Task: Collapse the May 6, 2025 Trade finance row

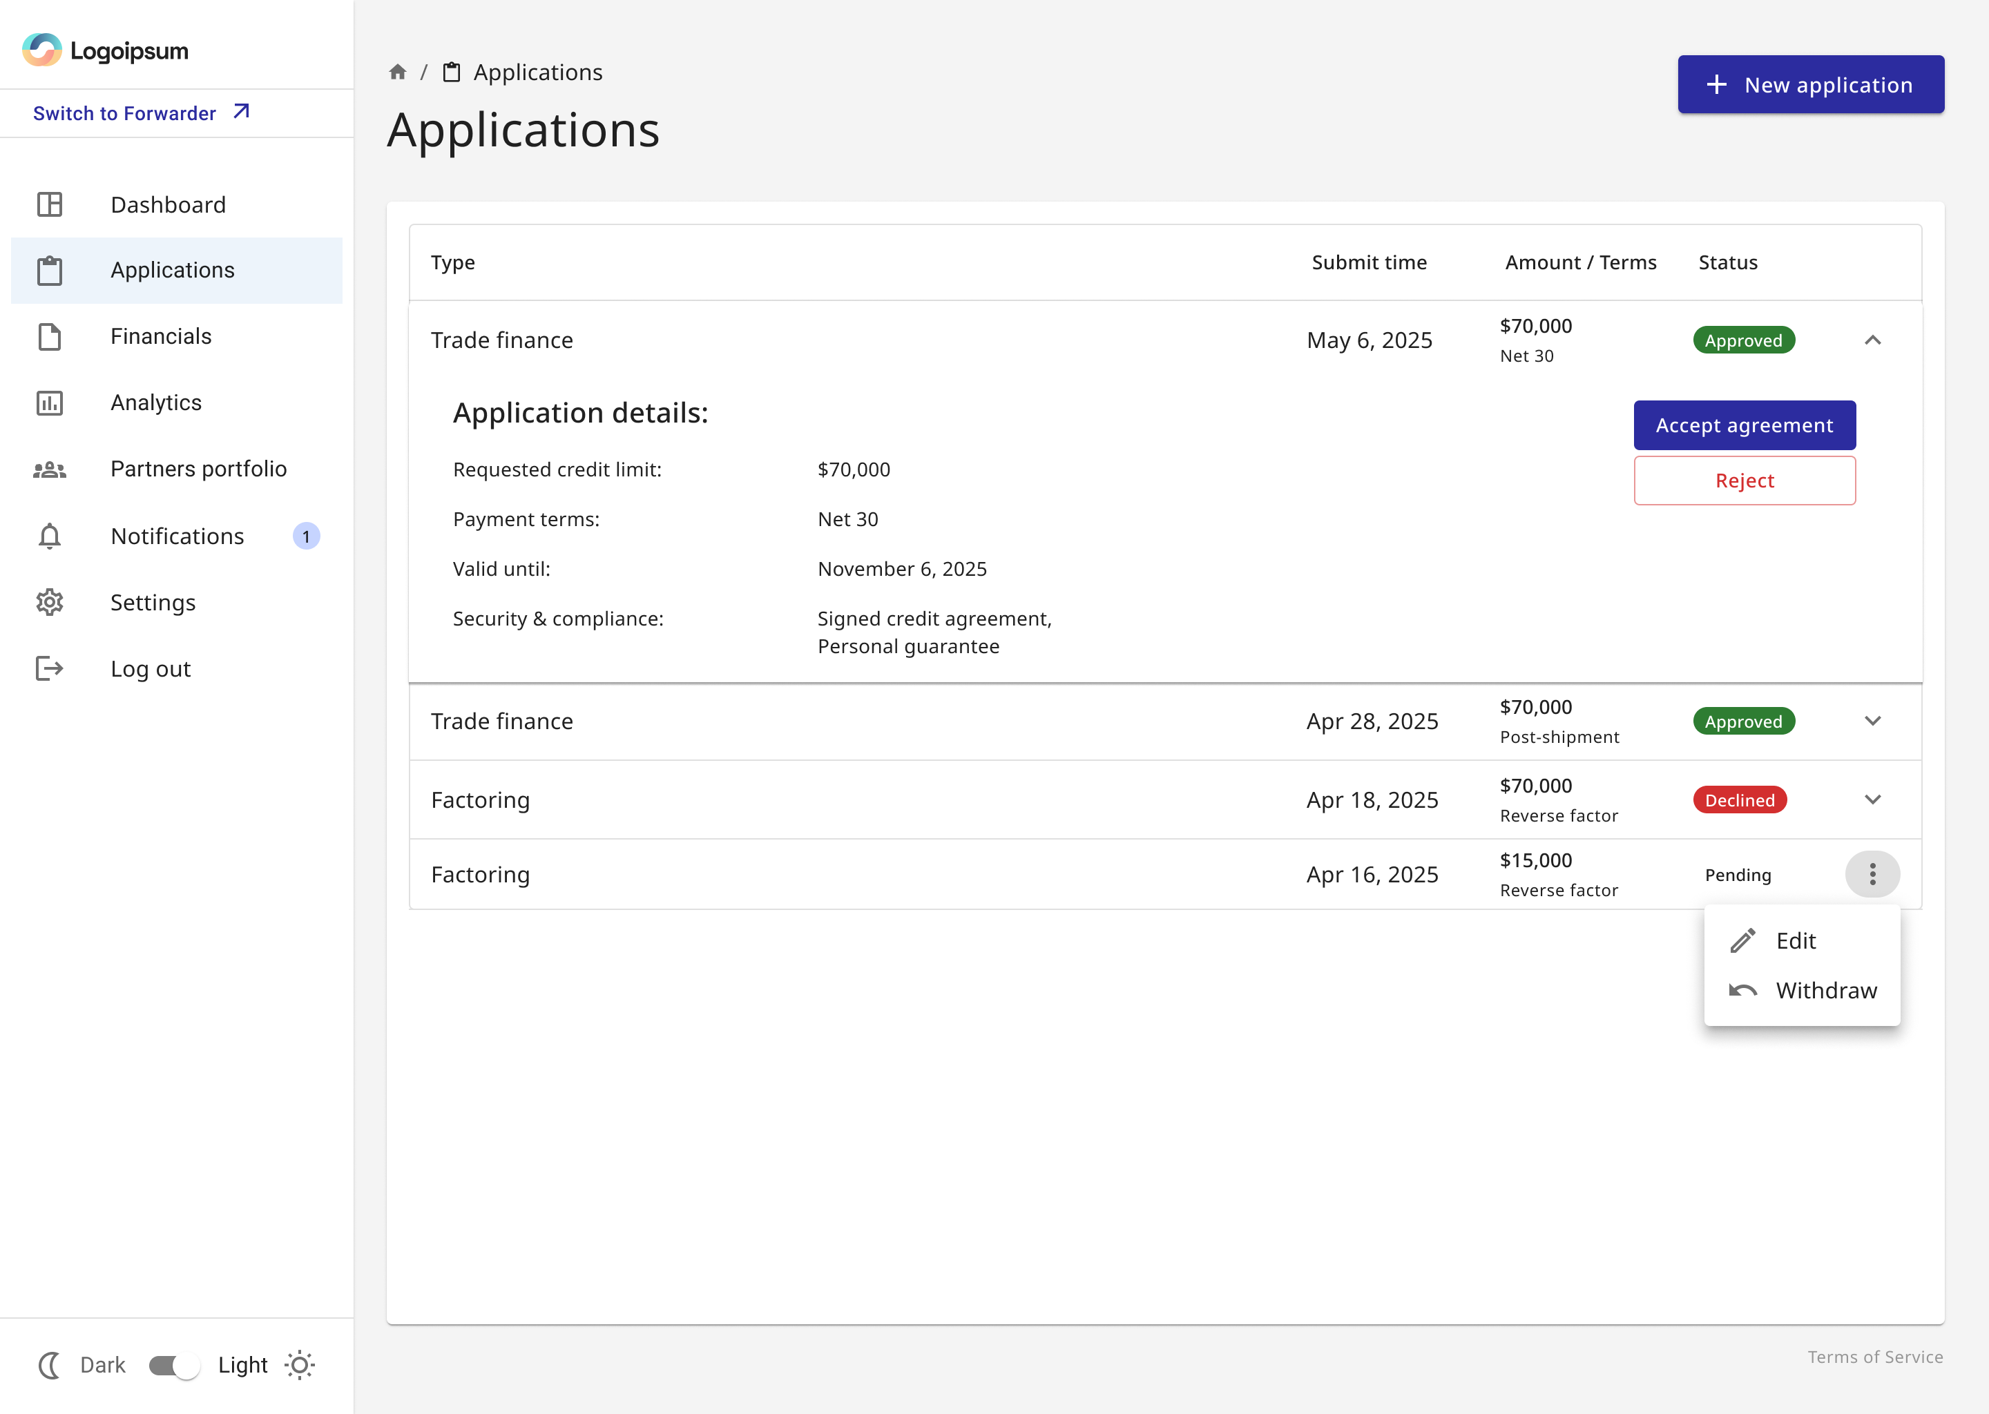Action: tap(1872, 340)
